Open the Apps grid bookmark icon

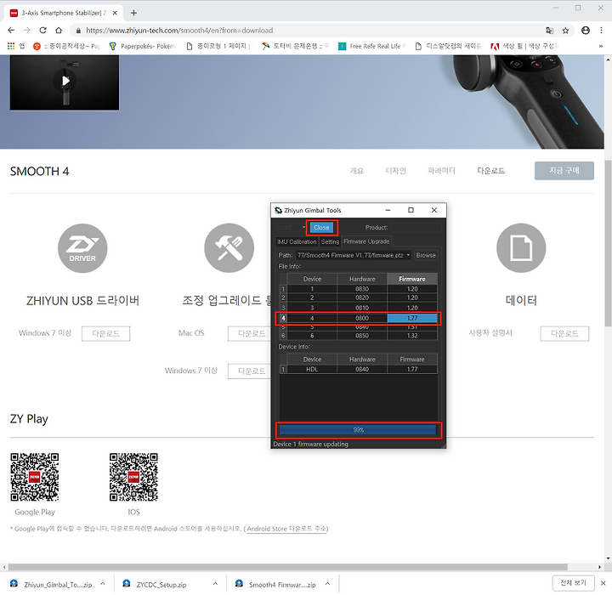[x=11, y=46]
